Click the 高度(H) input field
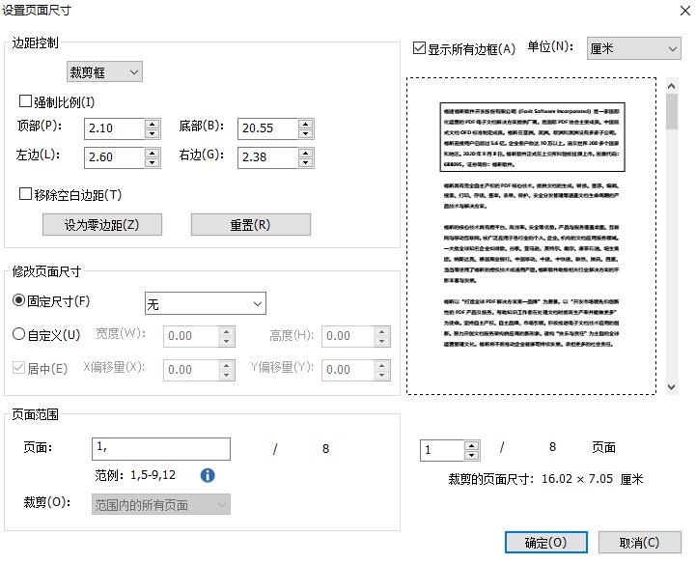 [x=348, y=336]
